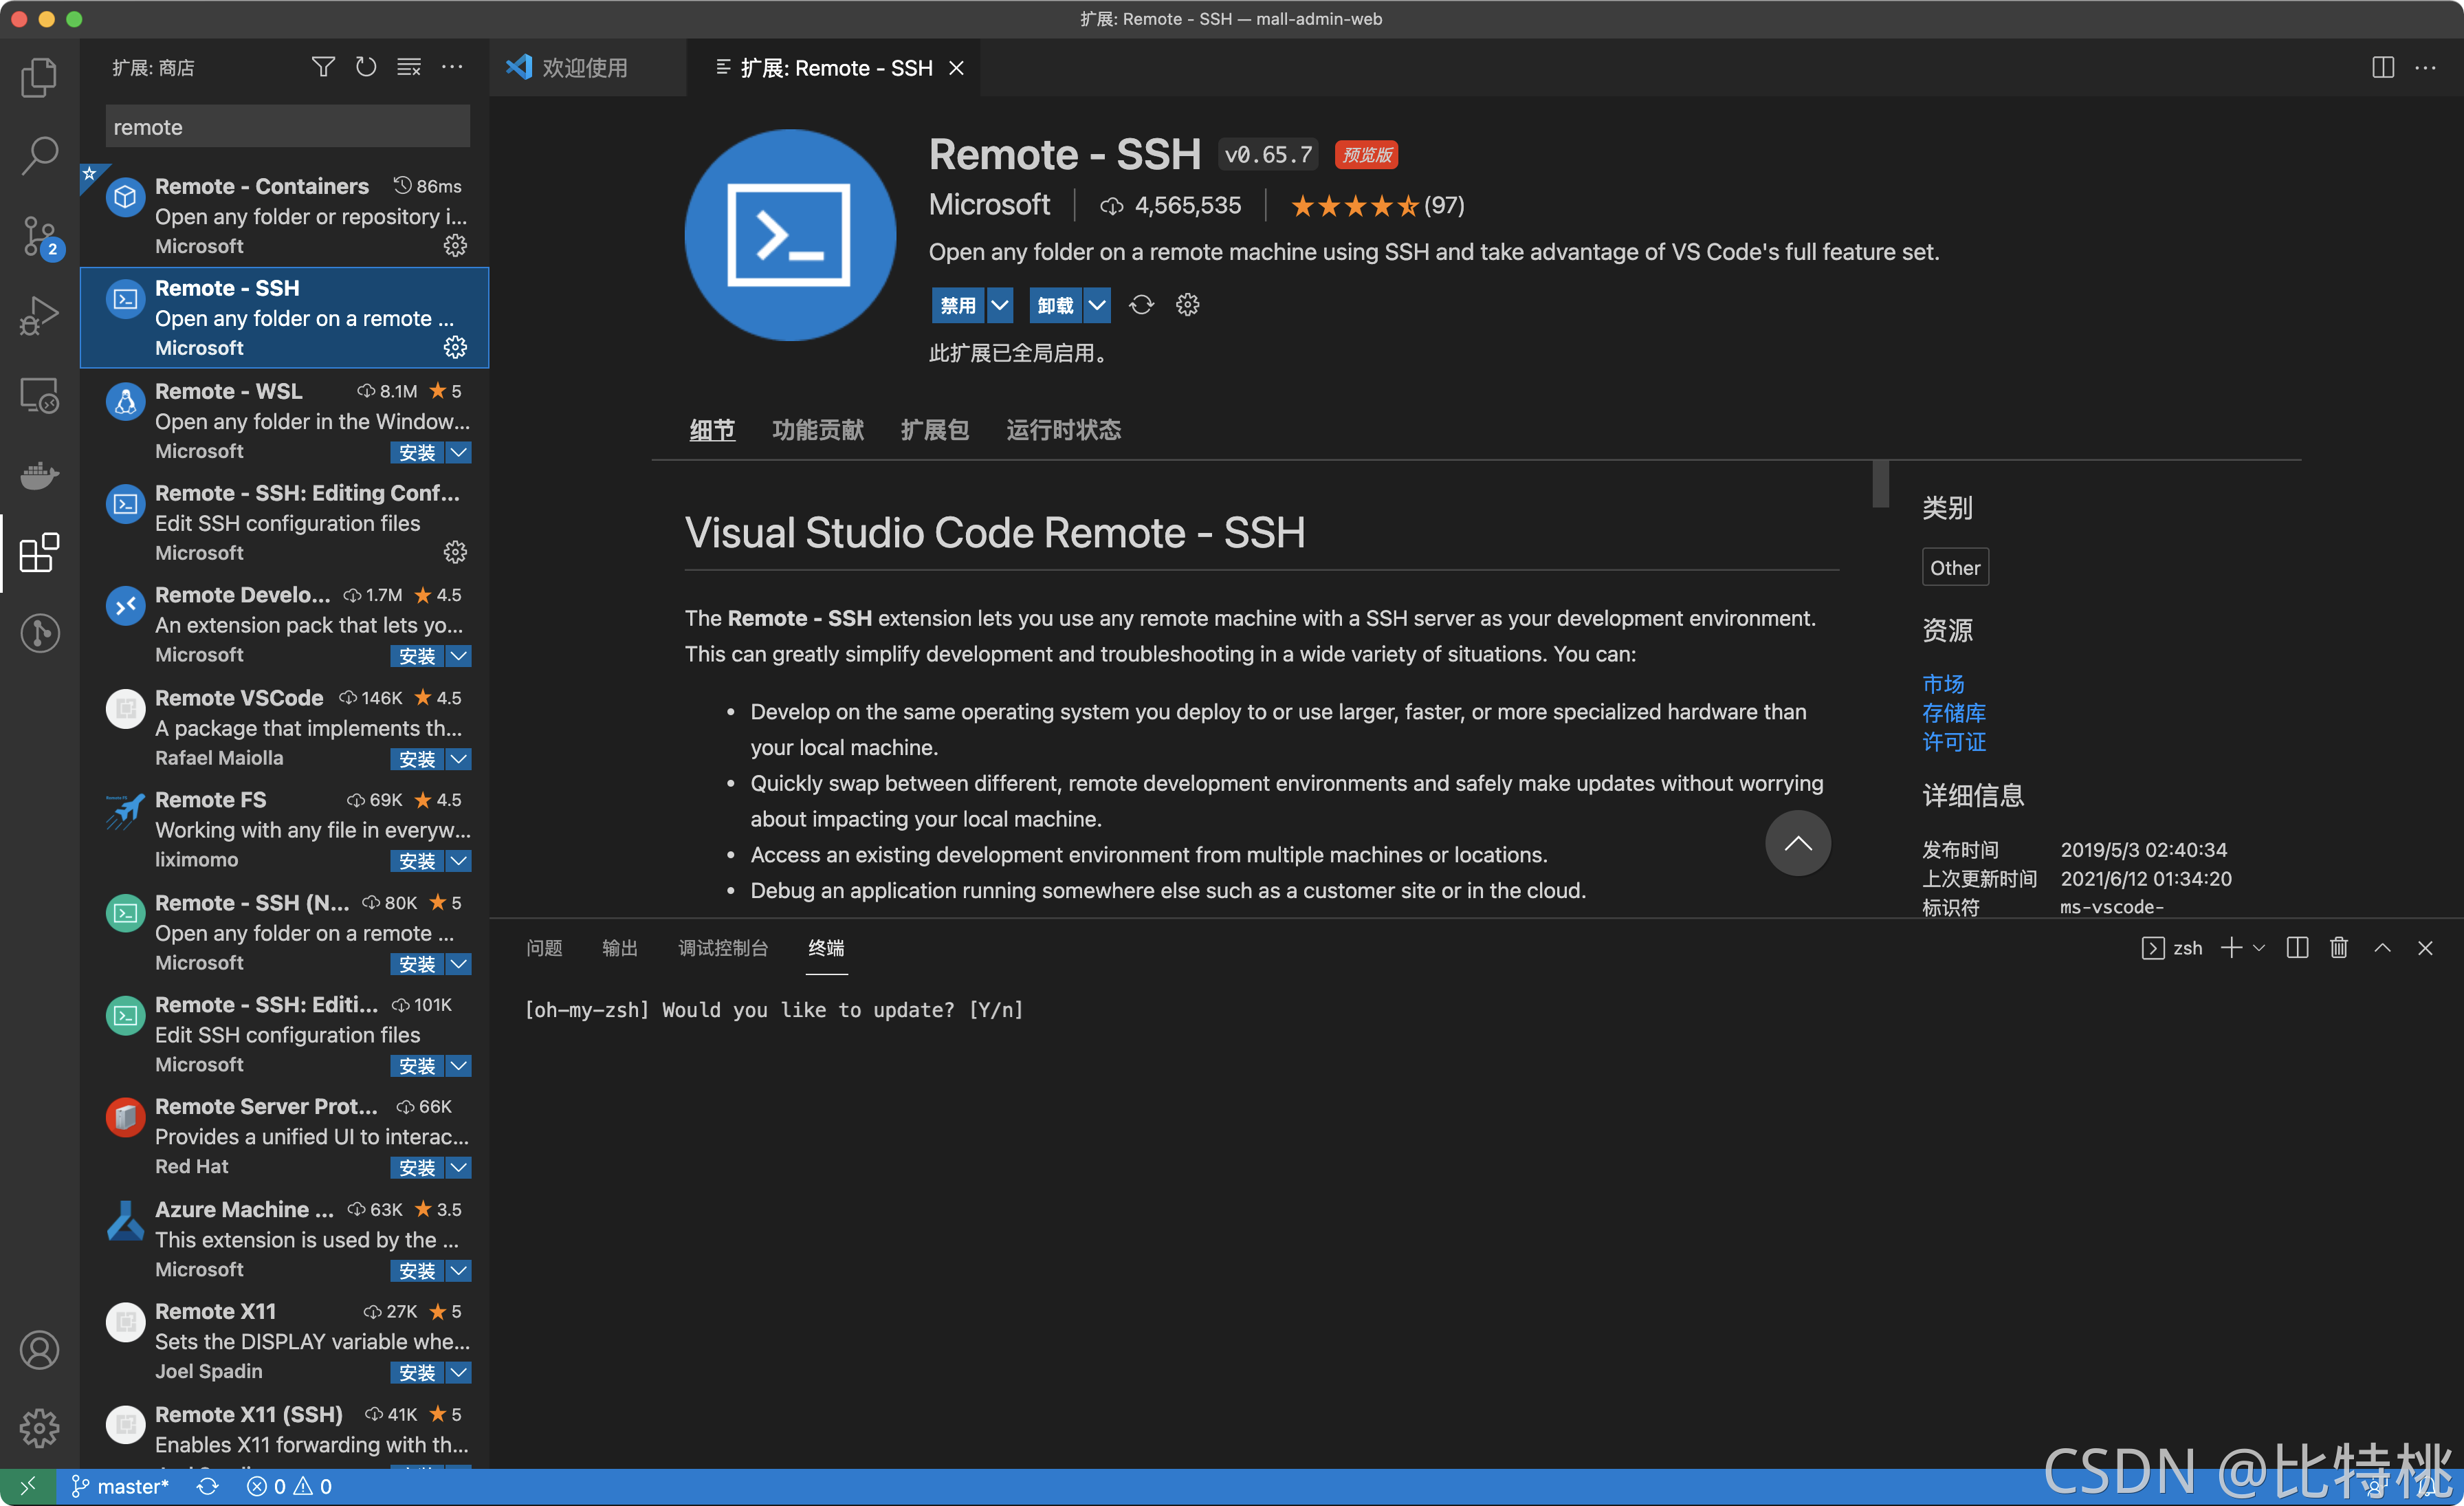The width and height of the screenshot is (2464, 1506).
Task: Open install dropdown for Remote FS
Action: [x=459, y=861]
